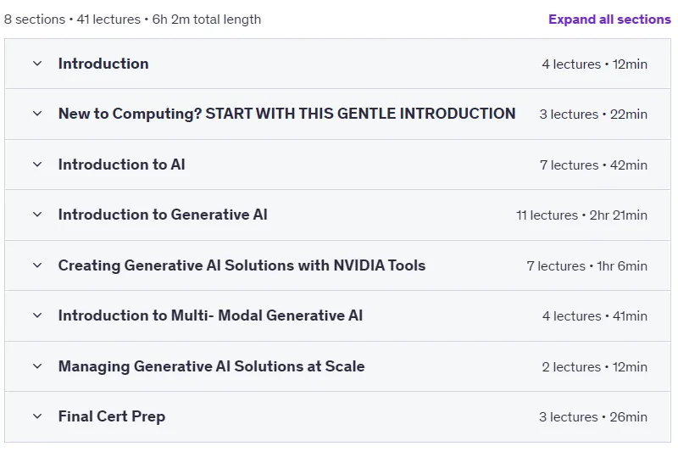
Task: Expand Introduction to Generative AI chevron
Action: pos(37,215)
